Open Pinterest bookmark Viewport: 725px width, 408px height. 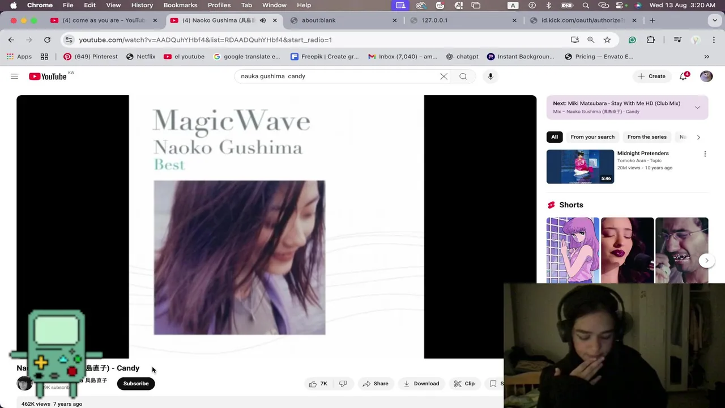click(91, 57)
